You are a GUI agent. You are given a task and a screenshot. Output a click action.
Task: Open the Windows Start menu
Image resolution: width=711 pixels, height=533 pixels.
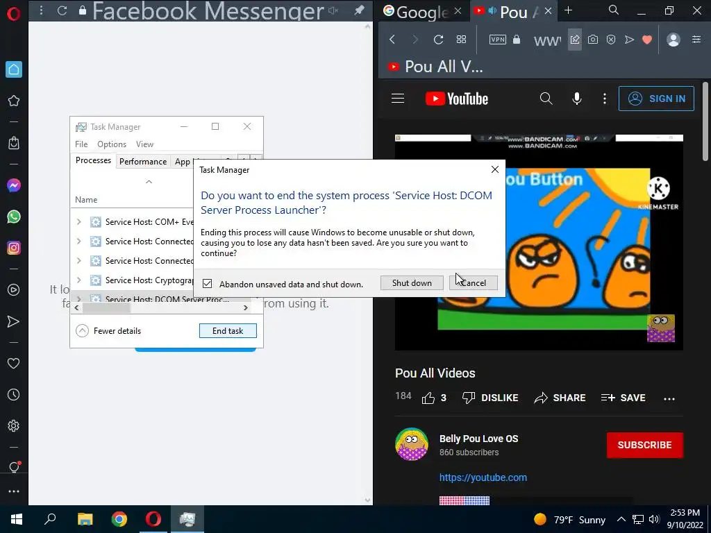coord(17,519)
